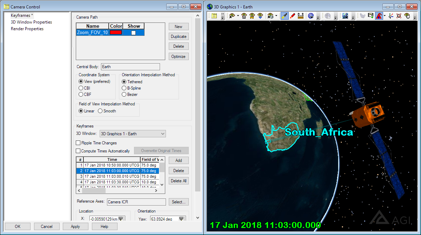Select Keyframes in the left tree
The width and height of the screenshot is (421, 235).
(22, 15)
